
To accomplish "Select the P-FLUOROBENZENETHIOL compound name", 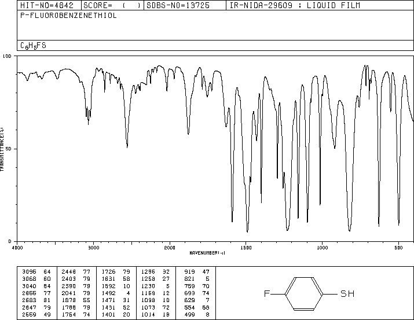I will tap(68, 16).
